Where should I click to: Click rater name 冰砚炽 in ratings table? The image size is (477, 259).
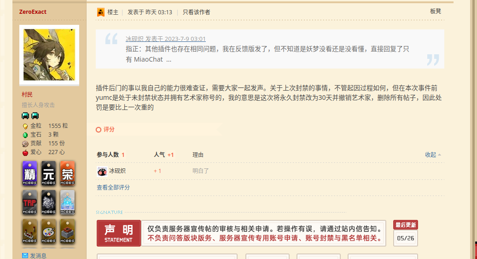click(117, 171)
